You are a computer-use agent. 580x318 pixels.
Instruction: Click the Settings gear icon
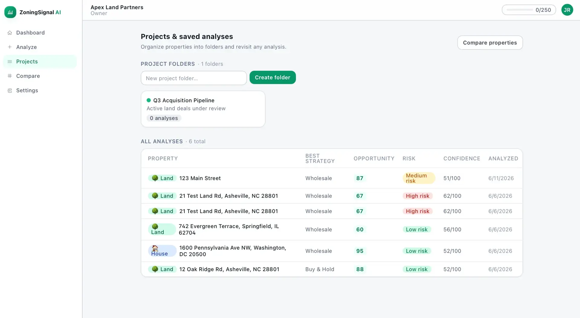10,91
